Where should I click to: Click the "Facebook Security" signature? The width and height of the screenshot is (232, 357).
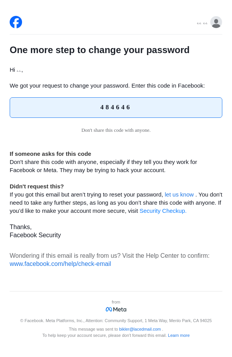pyautogui.click(x=35, y=235)
